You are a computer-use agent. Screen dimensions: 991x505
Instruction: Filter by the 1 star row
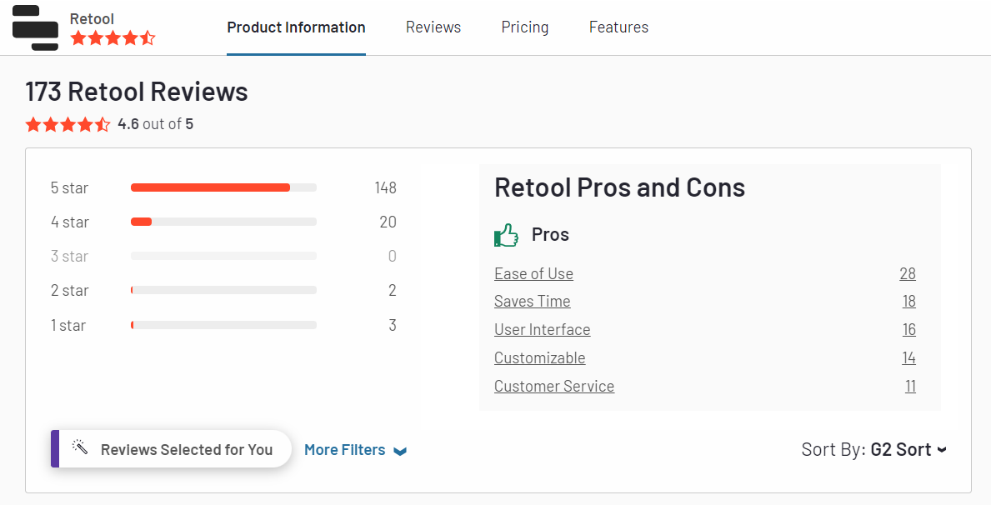coord(223,325)
